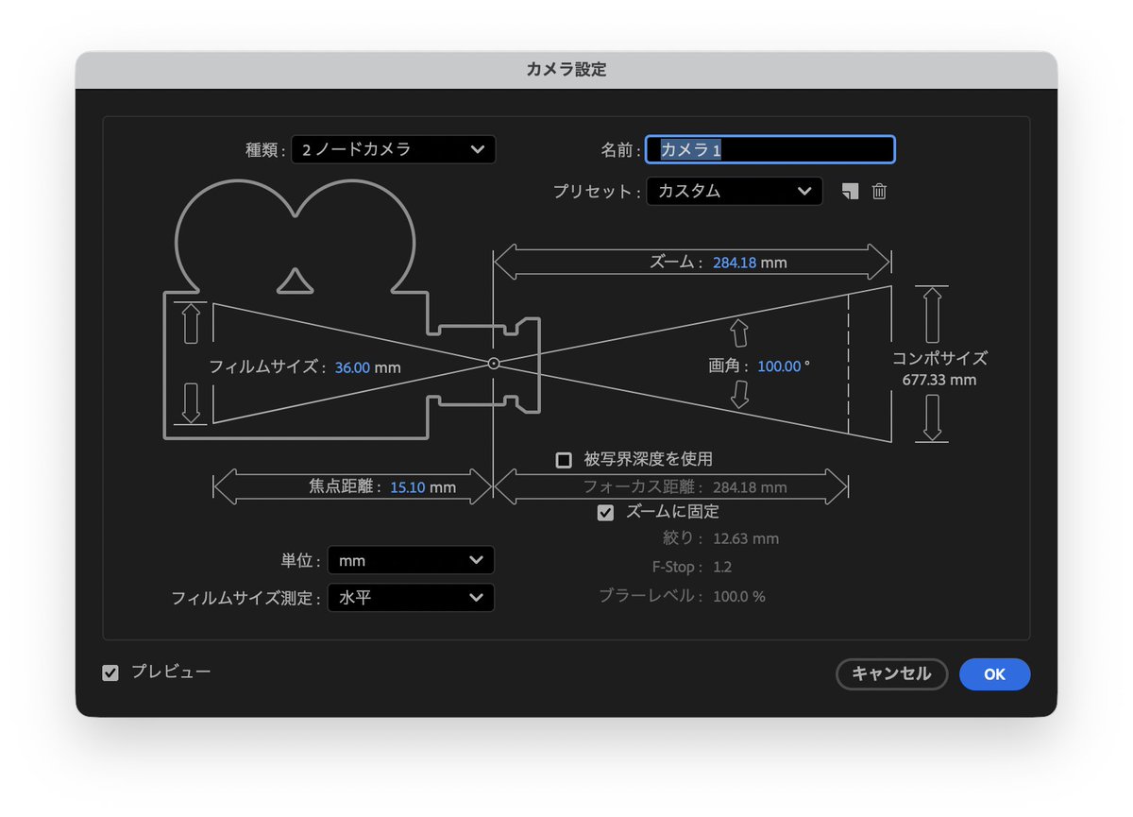The image size is (1133, 817).
Task: Click the カメラ設定 dialog title bar
Action: [566, 68]
